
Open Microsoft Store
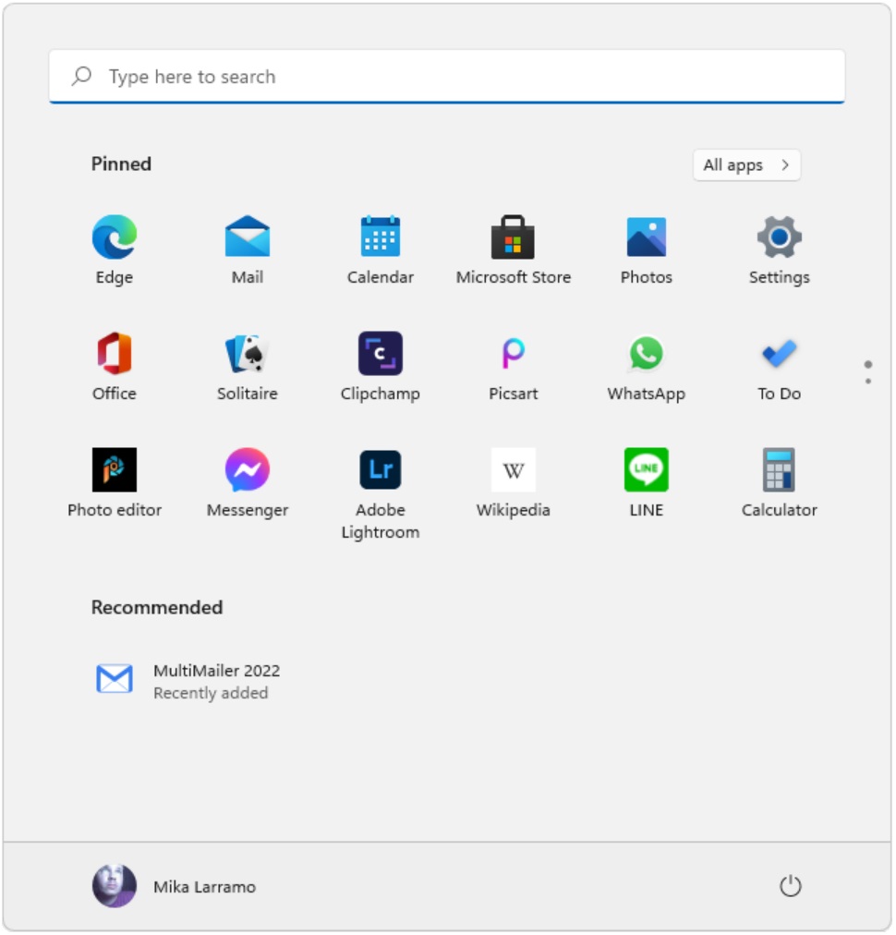[513, 237]
